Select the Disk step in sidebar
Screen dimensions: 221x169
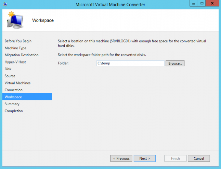pyautogui.click(x=8, y=69)
